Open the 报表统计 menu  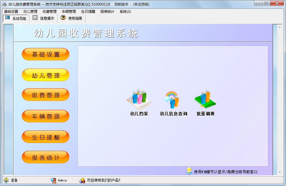(107, 12)
